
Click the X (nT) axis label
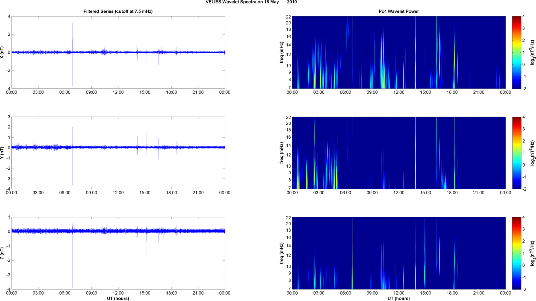2,52
